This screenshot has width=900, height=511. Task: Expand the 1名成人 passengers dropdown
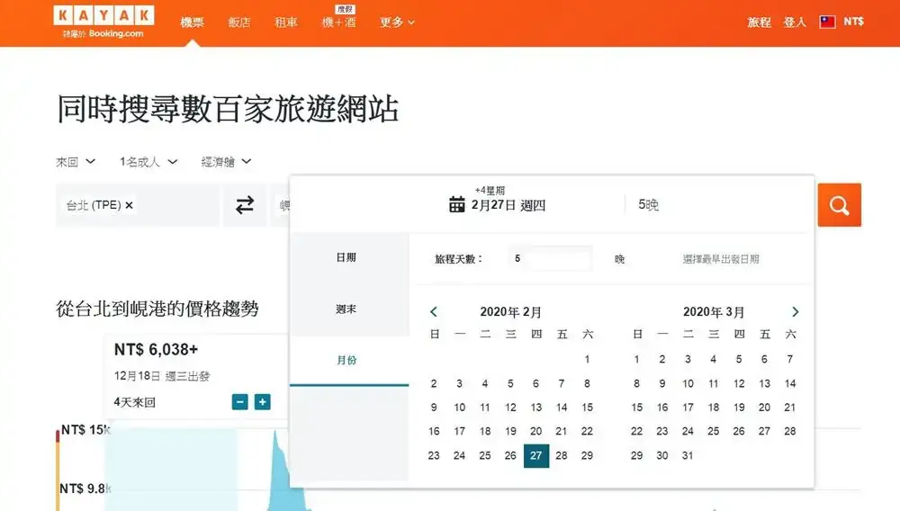(x=148, y=162)
